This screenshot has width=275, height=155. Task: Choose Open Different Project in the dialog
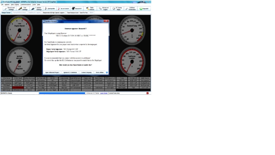coord(52,72)
